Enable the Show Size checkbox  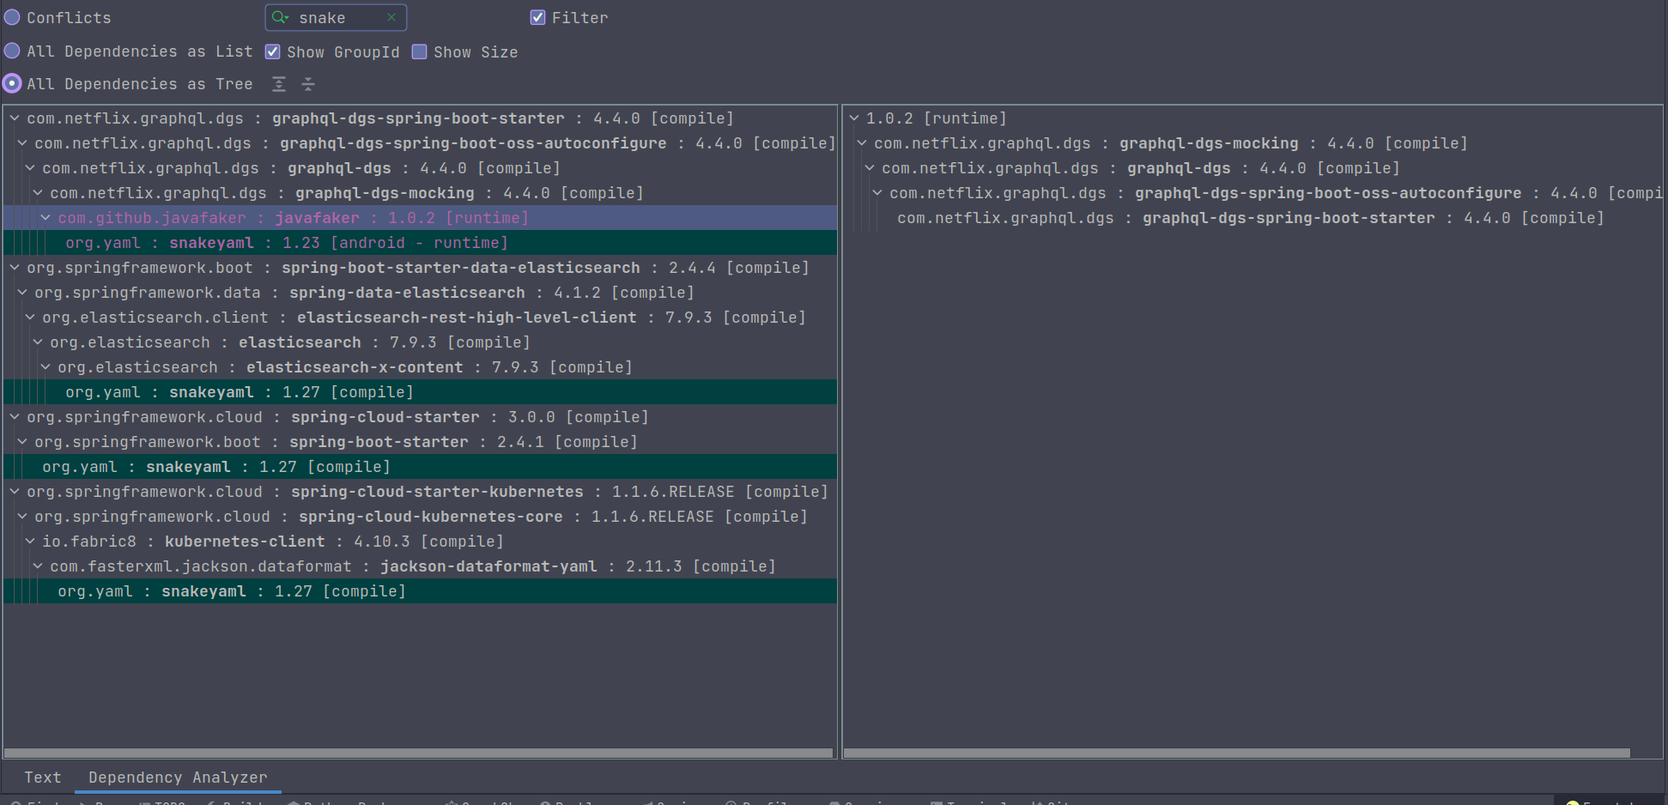coord(420,51)
